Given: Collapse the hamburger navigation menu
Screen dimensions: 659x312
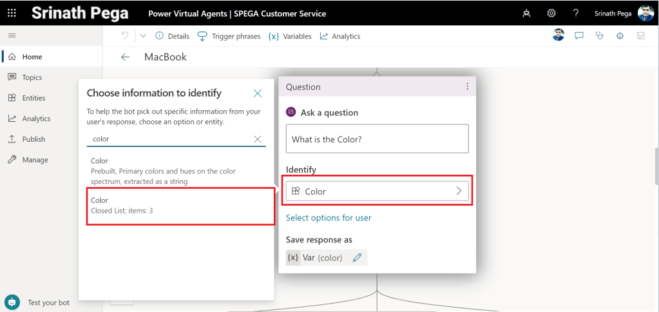Looking at the screenshot, I should [12, 35].
